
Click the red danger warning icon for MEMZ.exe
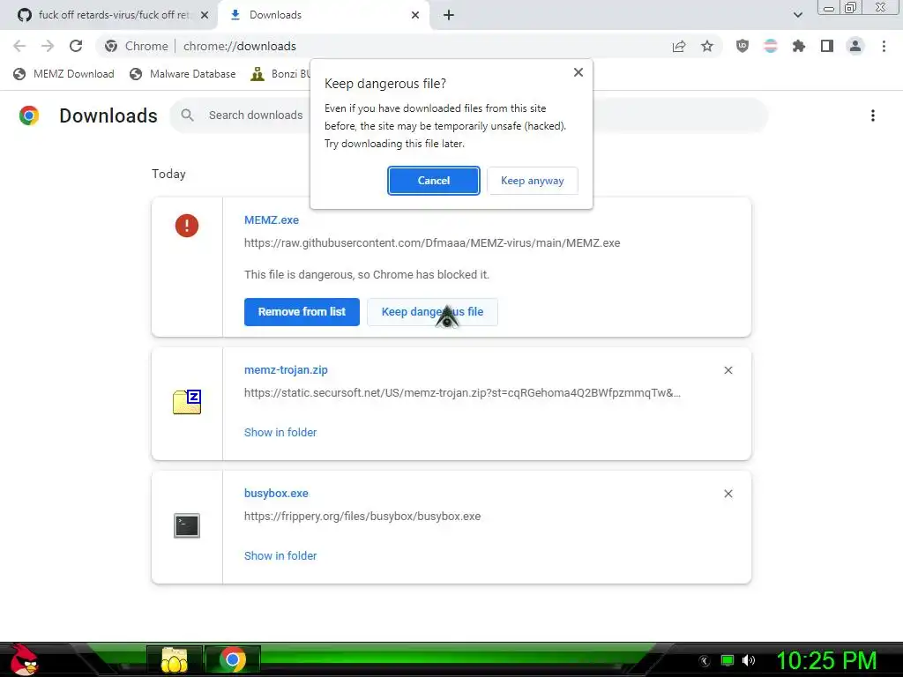click(x=187, y=226)
